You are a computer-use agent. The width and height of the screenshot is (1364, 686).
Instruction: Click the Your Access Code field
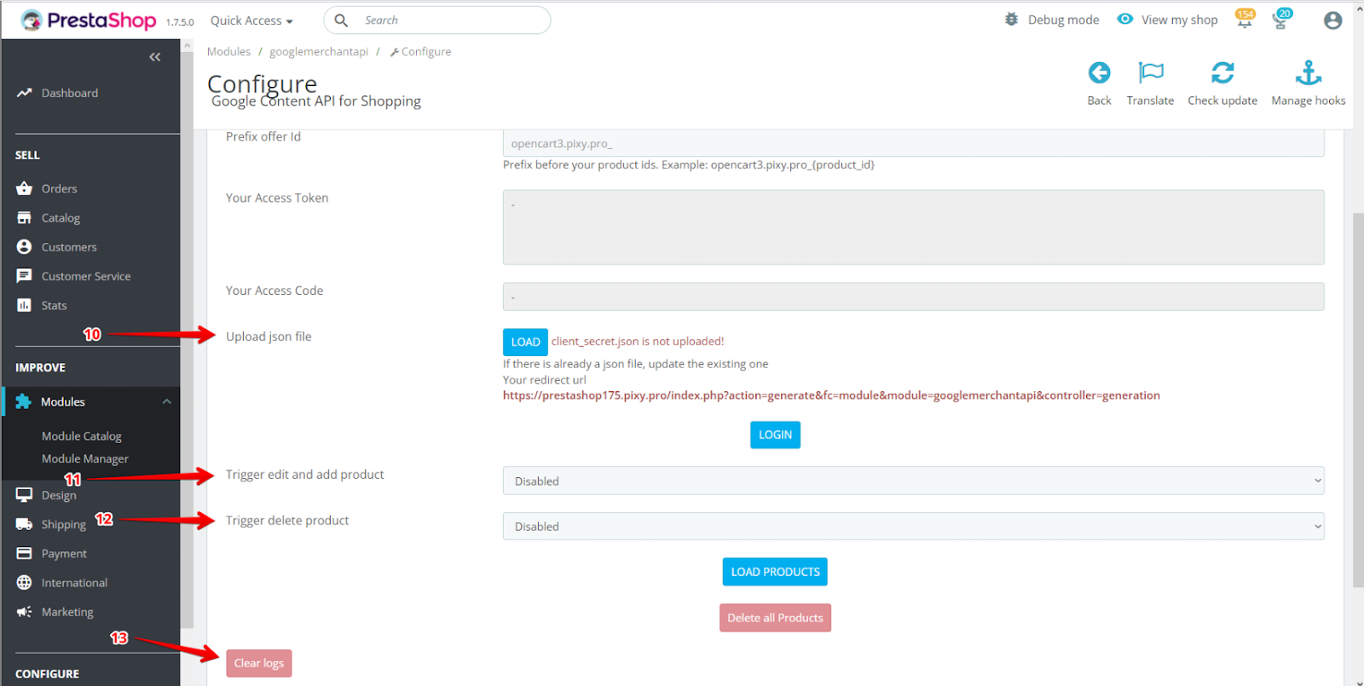[x=913, y=297]
